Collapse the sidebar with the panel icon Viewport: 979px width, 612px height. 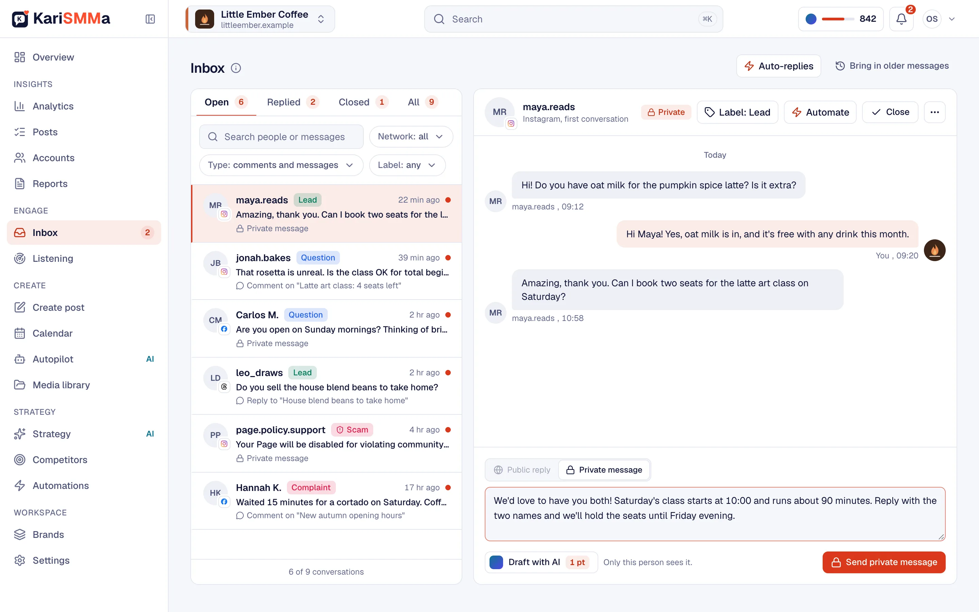pos(150,19)
